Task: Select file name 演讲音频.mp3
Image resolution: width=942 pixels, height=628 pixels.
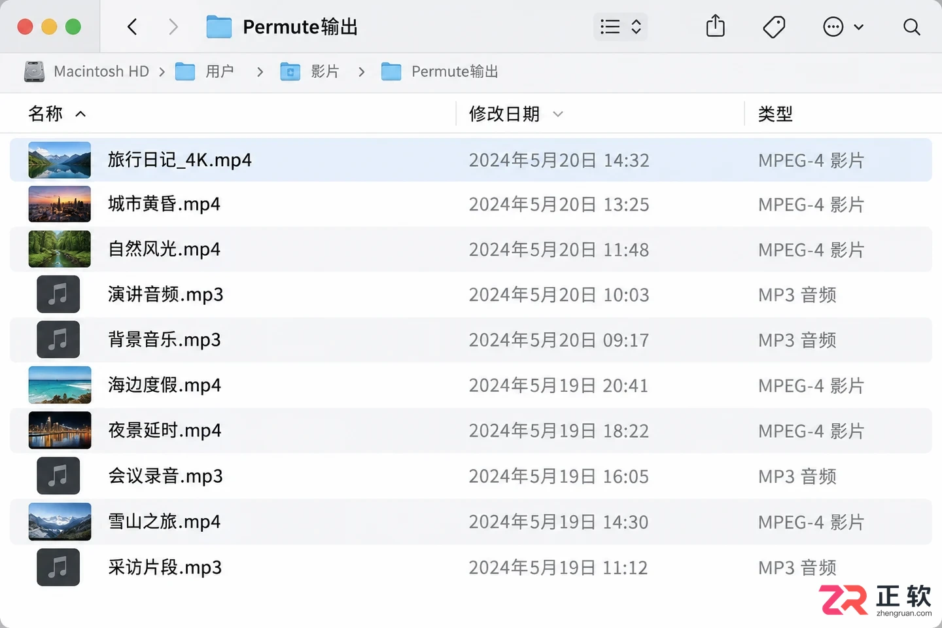Action: 166,294
